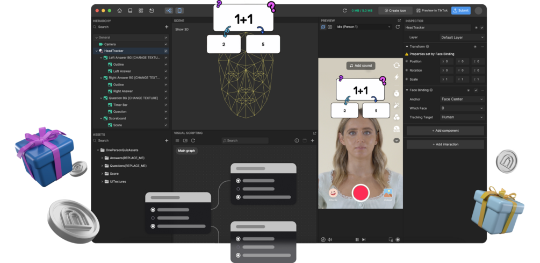Open the timer stopwatch icon in preview
The width and height of the screenshot is (540, 263).
[397, 94]
